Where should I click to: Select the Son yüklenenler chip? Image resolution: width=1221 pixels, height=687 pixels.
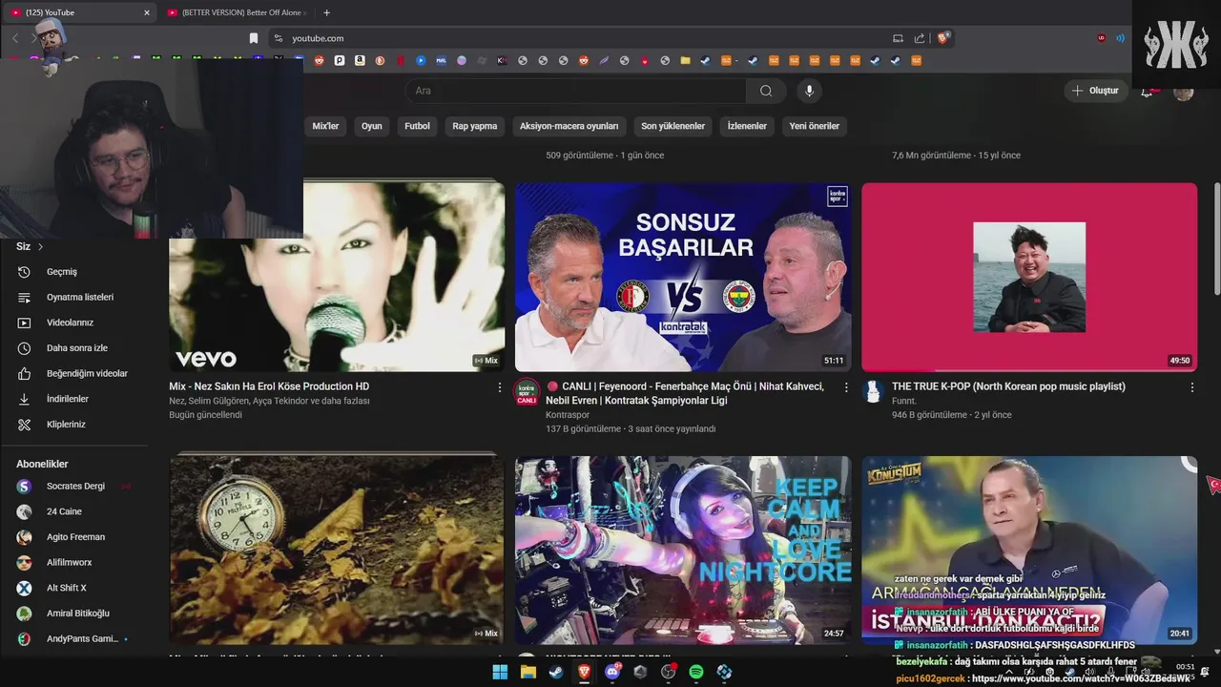coord(673,126)
